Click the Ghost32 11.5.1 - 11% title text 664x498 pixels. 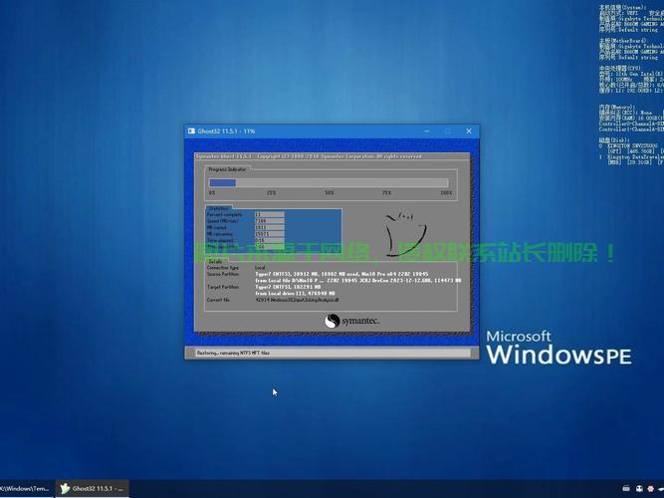point(226,131)
